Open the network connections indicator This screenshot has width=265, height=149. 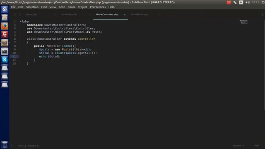point(235,2)
